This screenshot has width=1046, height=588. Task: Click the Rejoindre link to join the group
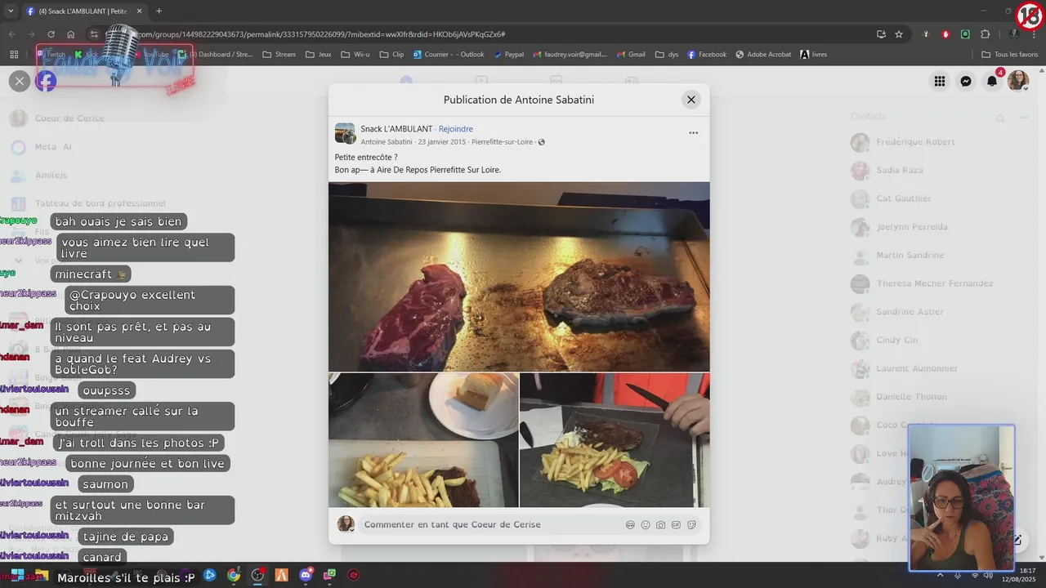456,129
